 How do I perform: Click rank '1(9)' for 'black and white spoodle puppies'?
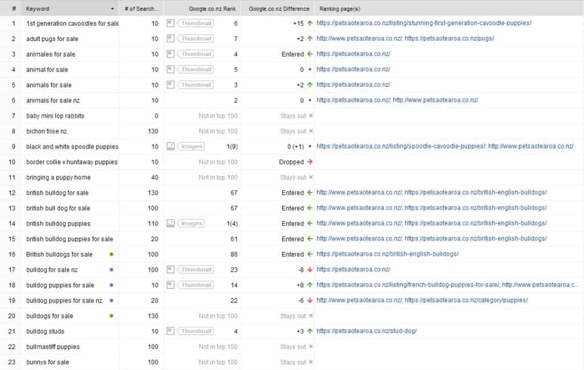point(232,147)
